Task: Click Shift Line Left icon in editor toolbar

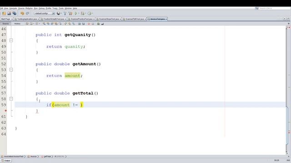Action: tap(79, 24)
